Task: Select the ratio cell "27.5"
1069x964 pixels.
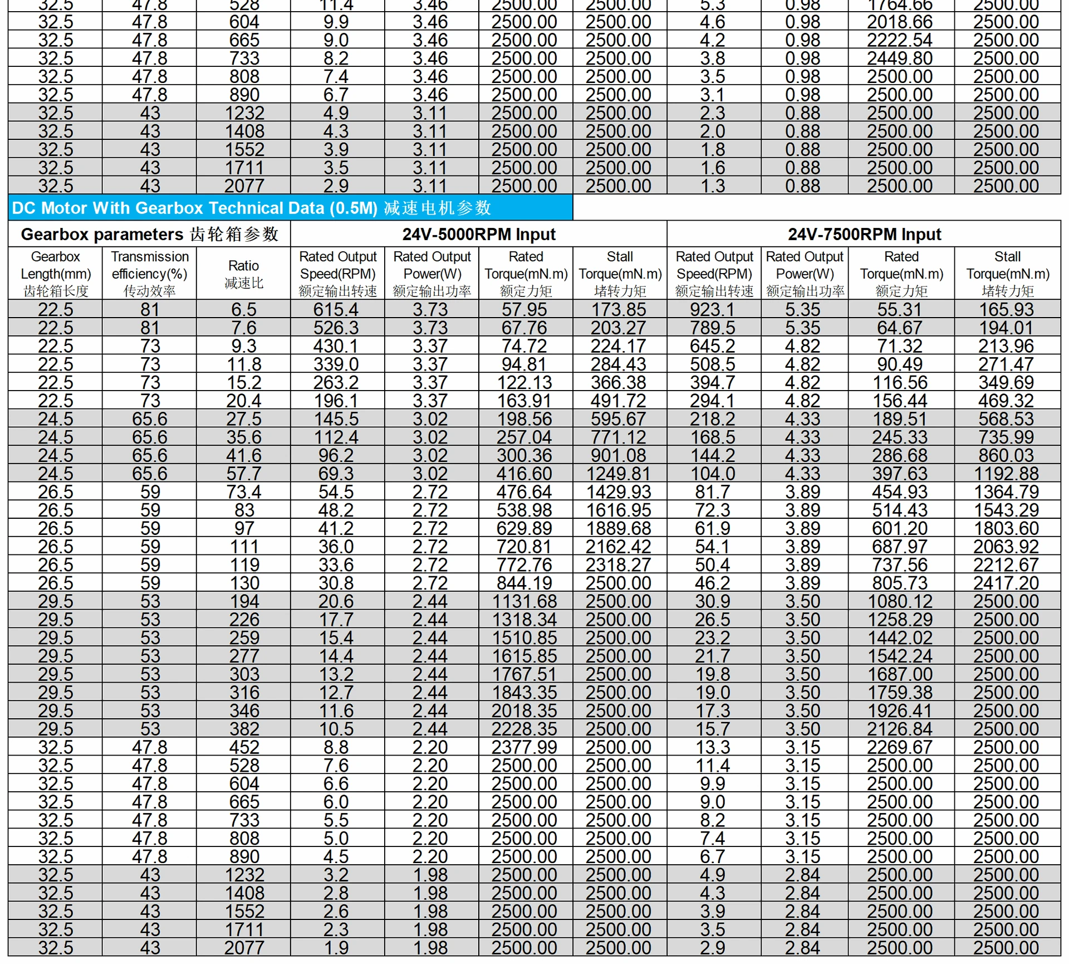Action: coord(244,419)
